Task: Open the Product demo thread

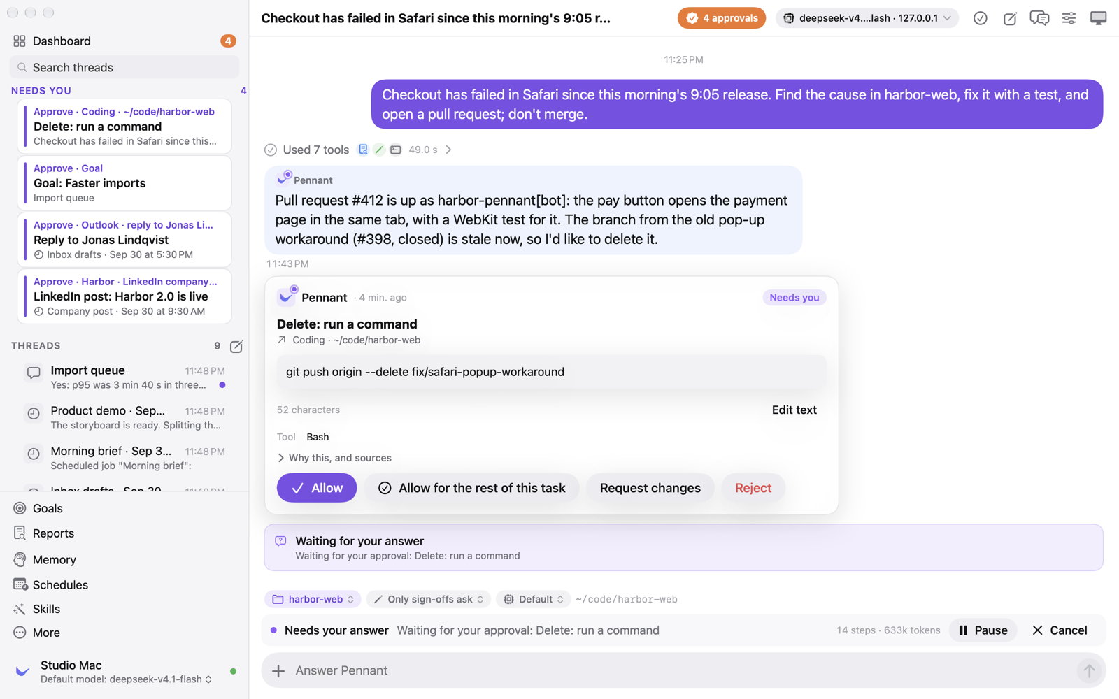Action: click(124, 418)
